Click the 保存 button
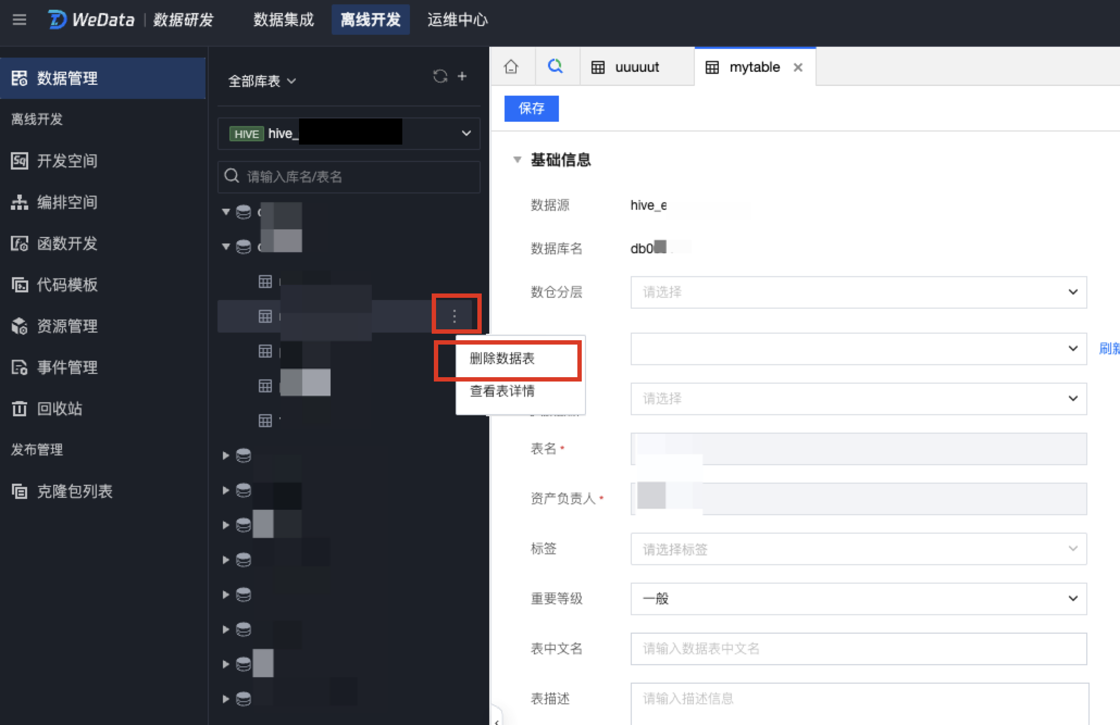The height and width of the screenshot is (725, 1120). pyautogui.click(x=531, y=109)
